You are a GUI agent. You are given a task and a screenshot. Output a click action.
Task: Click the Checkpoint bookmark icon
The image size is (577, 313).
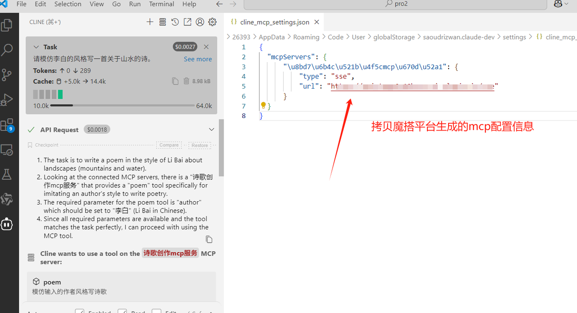pyautogui.click(x=30, y=145)
